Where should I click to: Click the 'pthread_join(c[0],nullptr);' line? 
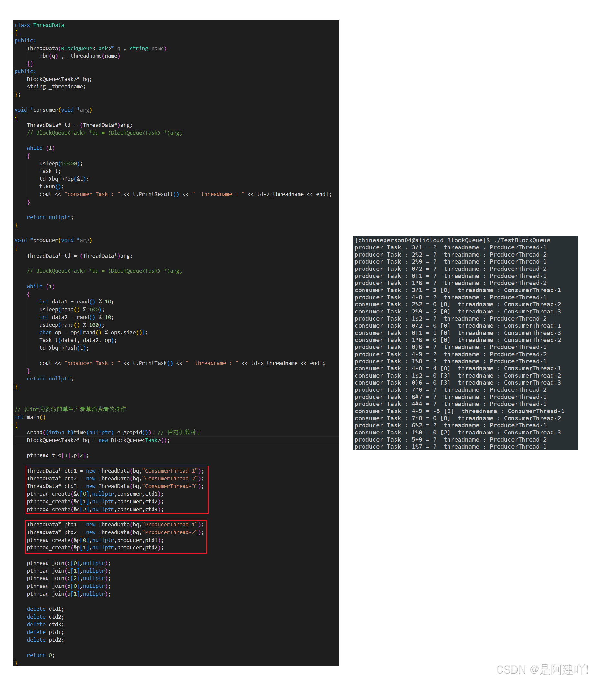69,563
